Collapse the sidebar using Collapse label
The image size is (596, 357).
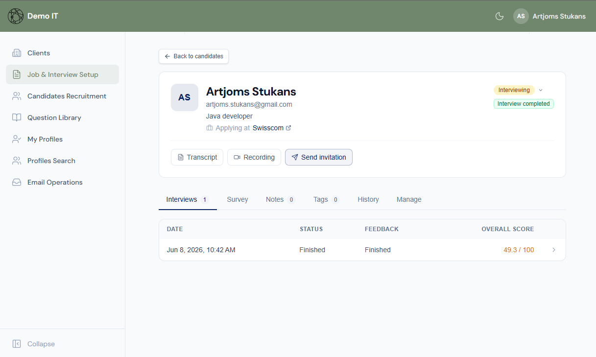coord(41,344)
